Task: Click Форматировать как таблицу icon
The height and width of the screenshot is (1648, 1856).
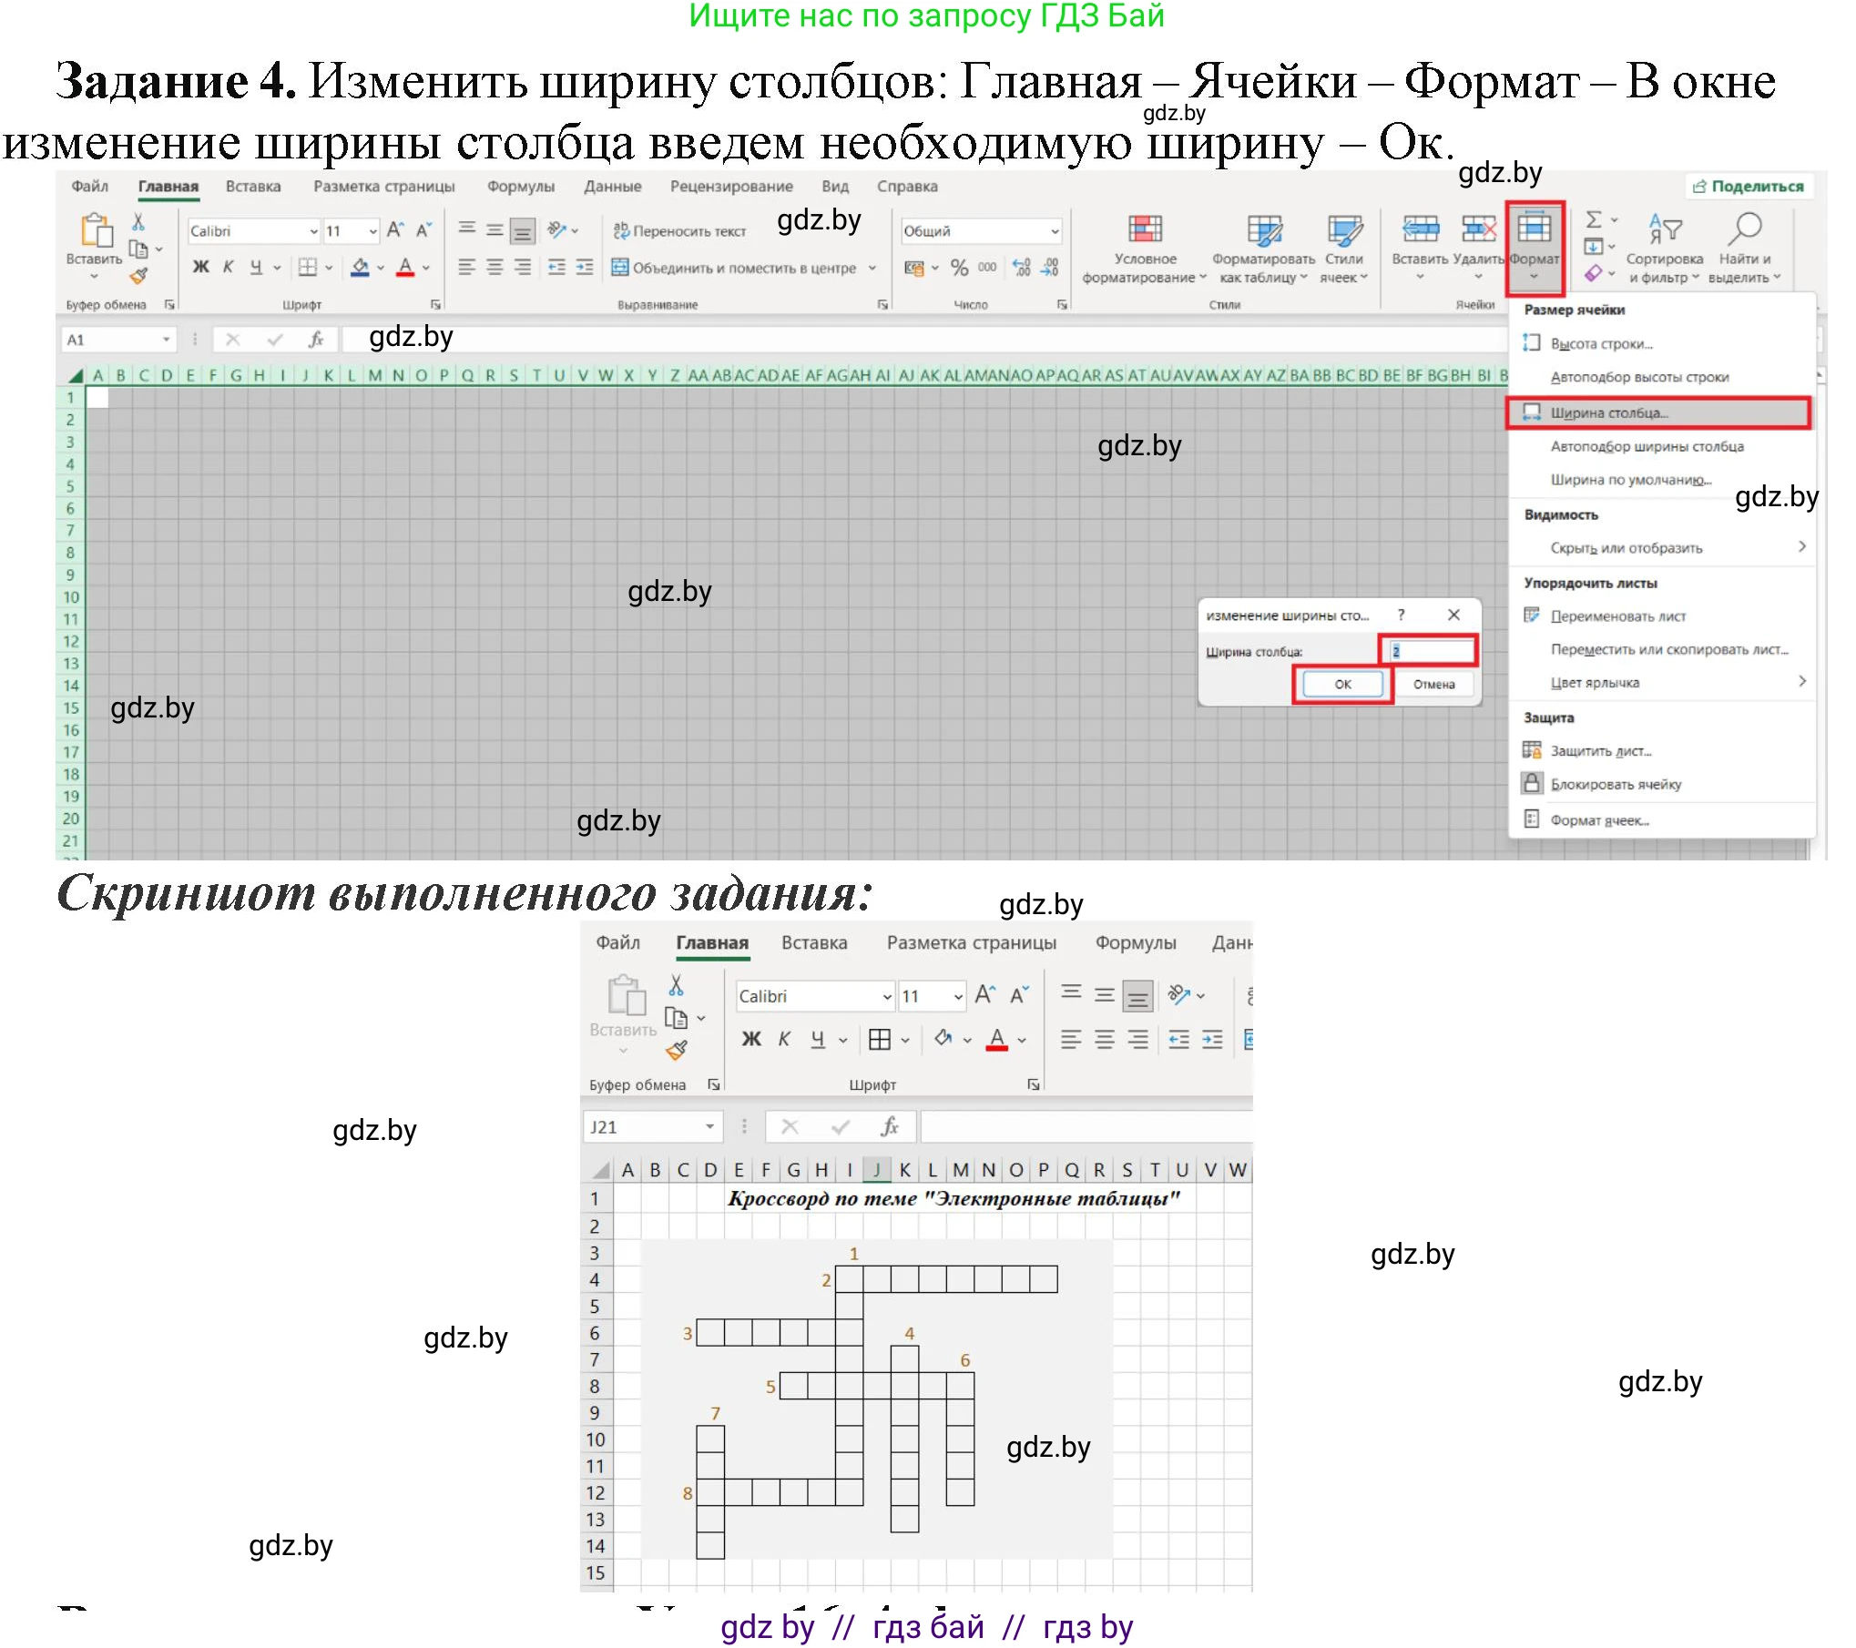Action: 1266,229
